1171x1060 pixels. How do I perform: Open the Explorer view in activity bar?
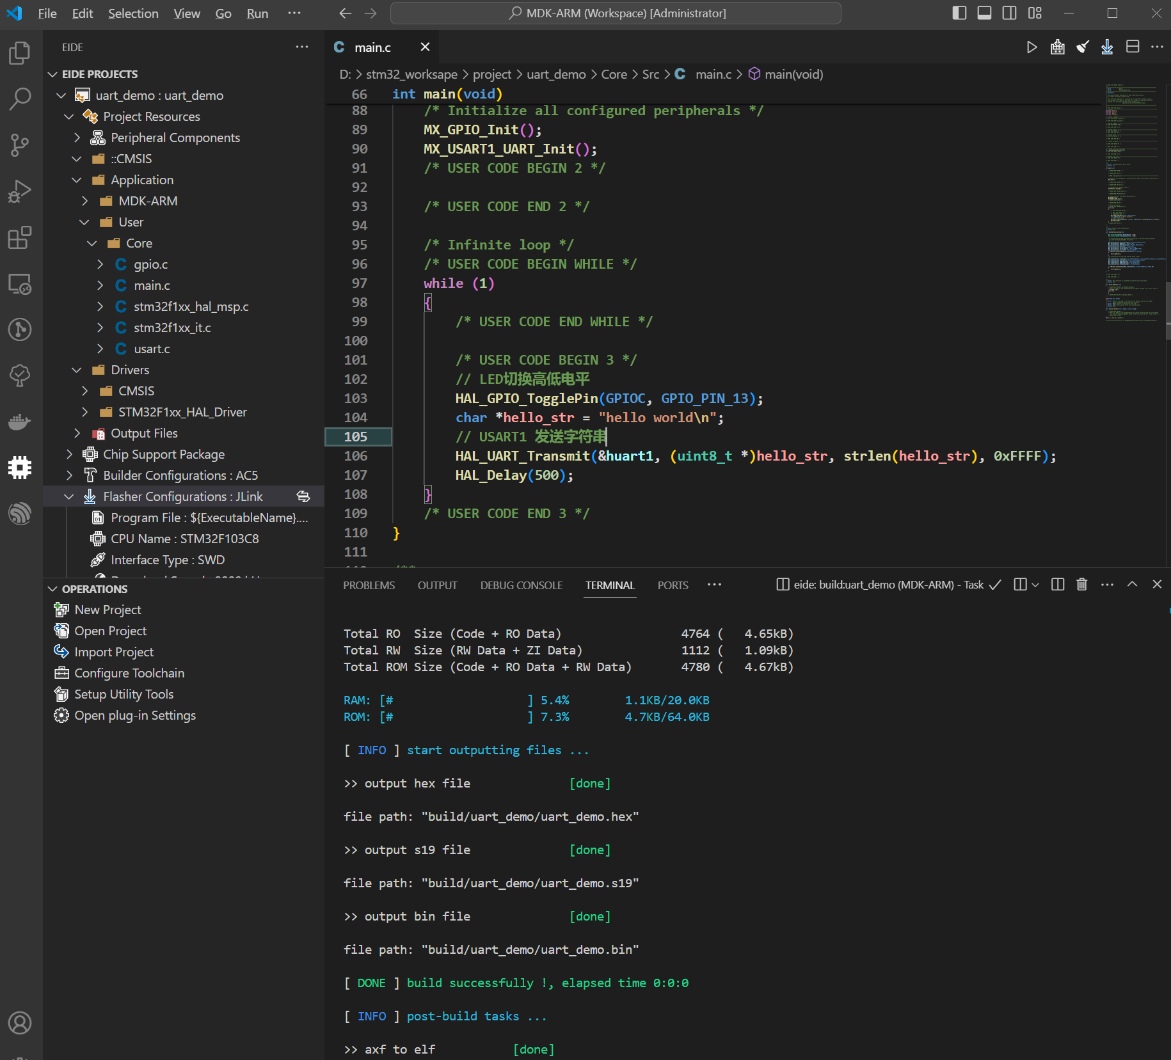pos(20,53)
